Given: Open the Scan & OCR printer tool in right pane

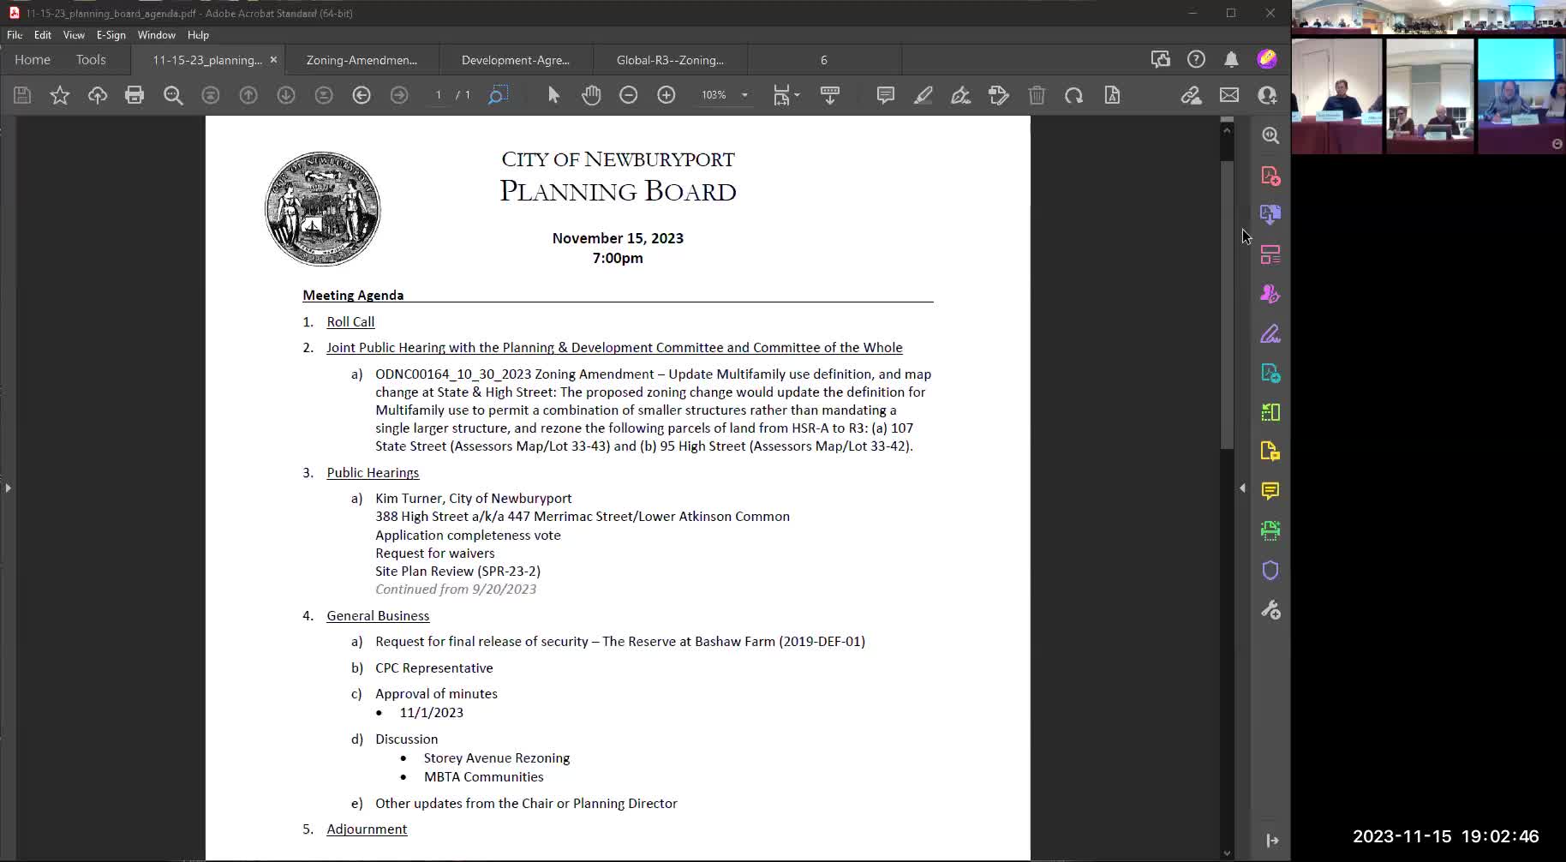Looking at the screenshot, I should point(1270,530).
